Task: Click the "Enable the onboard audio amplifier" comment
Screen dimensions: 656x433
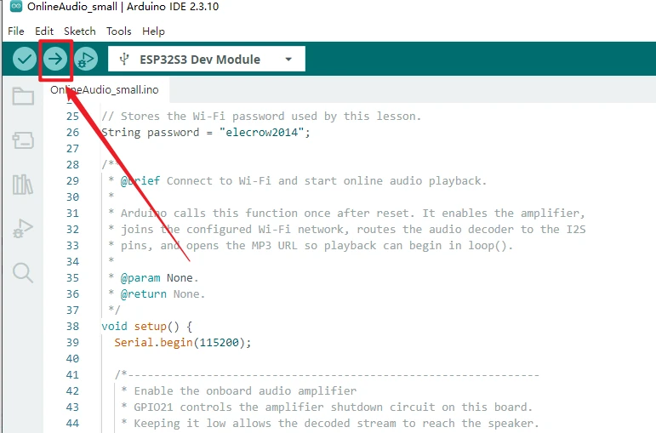Action: pos(239,391)
